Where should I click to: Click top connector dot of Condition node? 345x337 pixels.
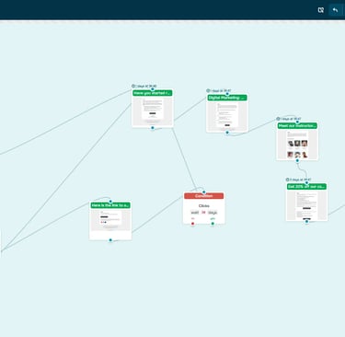coord(204,192)
